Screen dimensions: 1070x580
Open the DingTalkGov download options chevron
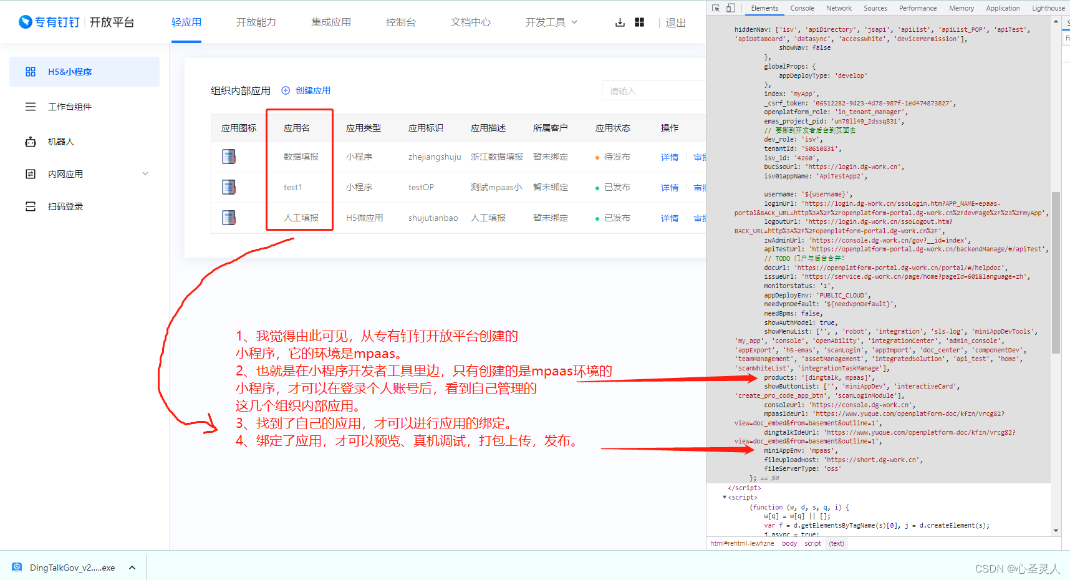pos(132,568)
